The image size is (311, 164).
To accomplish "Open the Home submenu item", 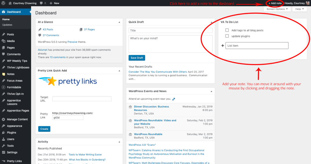I will click(6, 19).
